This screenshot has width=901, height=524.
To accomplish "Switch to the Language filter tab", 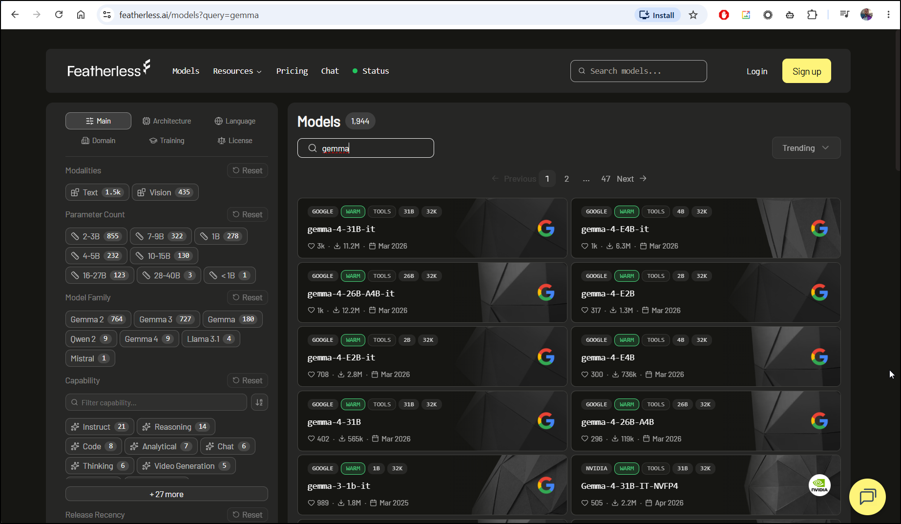I will click(x=235, y=121).
